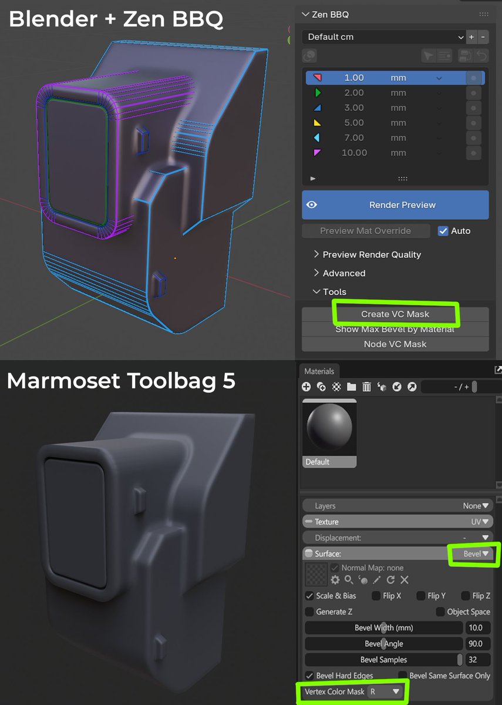Image resolution: width=502 pixels, height=705 pixels.
Task: Open the Default cm preset dropdown
Action: (x=383, y=37)
